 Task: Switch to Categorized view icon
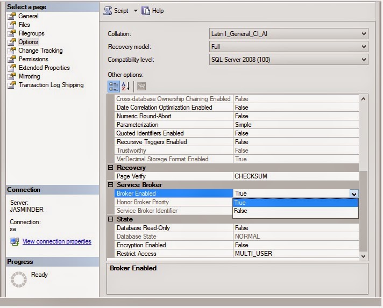[114, 87]
